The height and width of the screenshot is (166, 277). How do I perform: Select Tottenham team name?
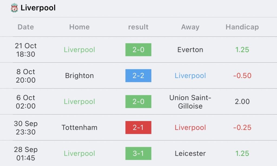pyautogui.click(x=80, y=128)
